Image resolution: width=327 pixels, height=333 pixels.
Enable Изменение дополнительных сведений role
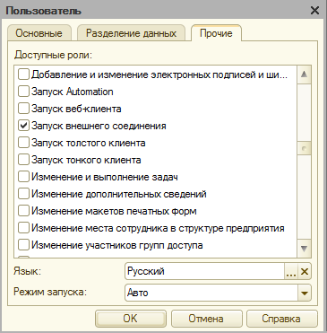tap(23, 194)
